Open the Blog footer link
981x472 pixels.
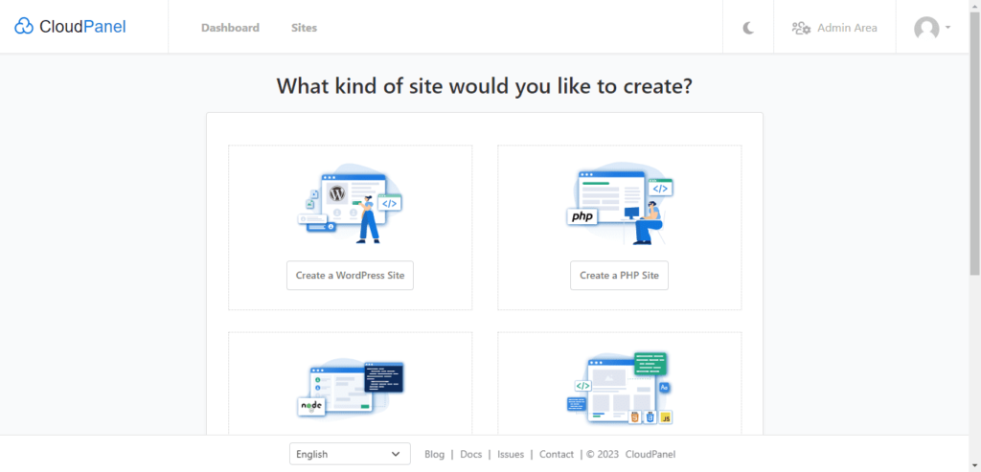coord(434,454)
